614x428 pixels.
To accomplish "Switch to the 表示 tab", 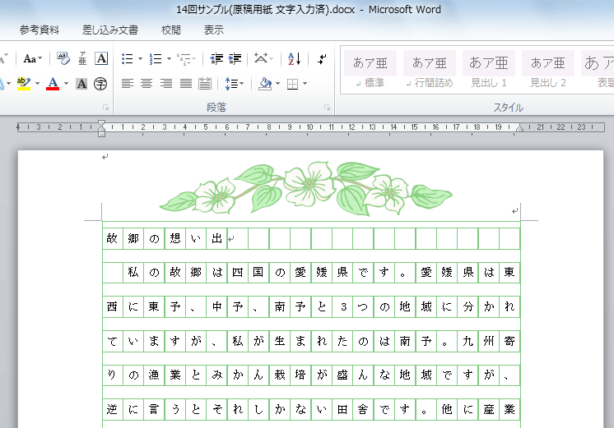I will [x=214, y=30].
